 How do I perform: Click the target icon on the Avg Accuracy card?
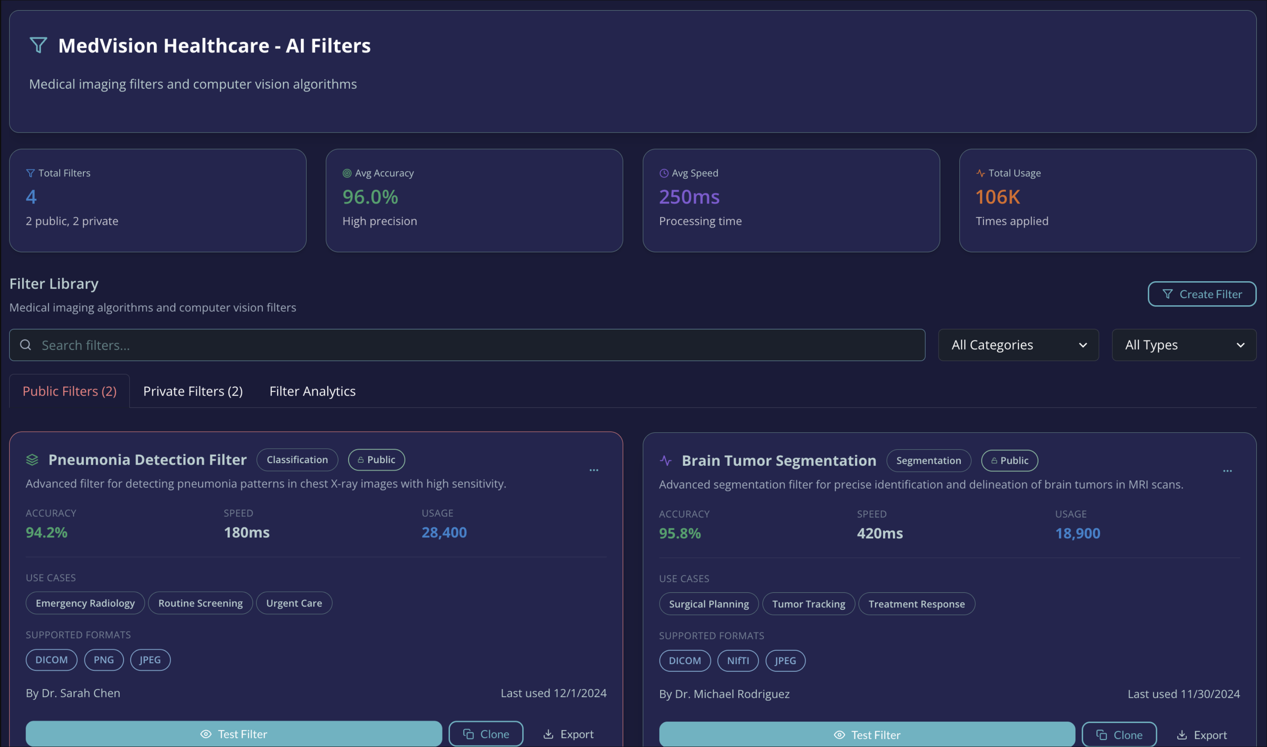click(x=347, y=173)
